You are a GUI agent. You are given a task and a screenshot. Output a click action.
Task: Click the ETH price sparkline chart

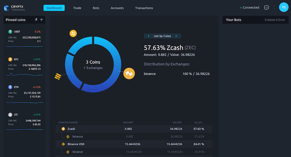(24, 103)
